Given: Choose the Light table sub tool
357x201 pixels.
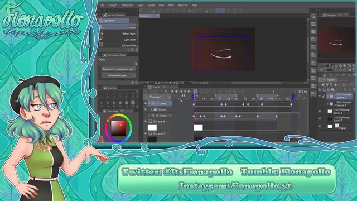Looking at the screenshot, I should coord(118,40).
